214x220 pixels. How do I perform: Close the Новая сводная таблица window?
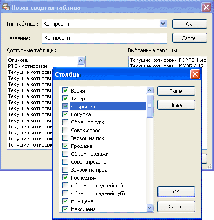pyautogui.click(x=206, y=7)
